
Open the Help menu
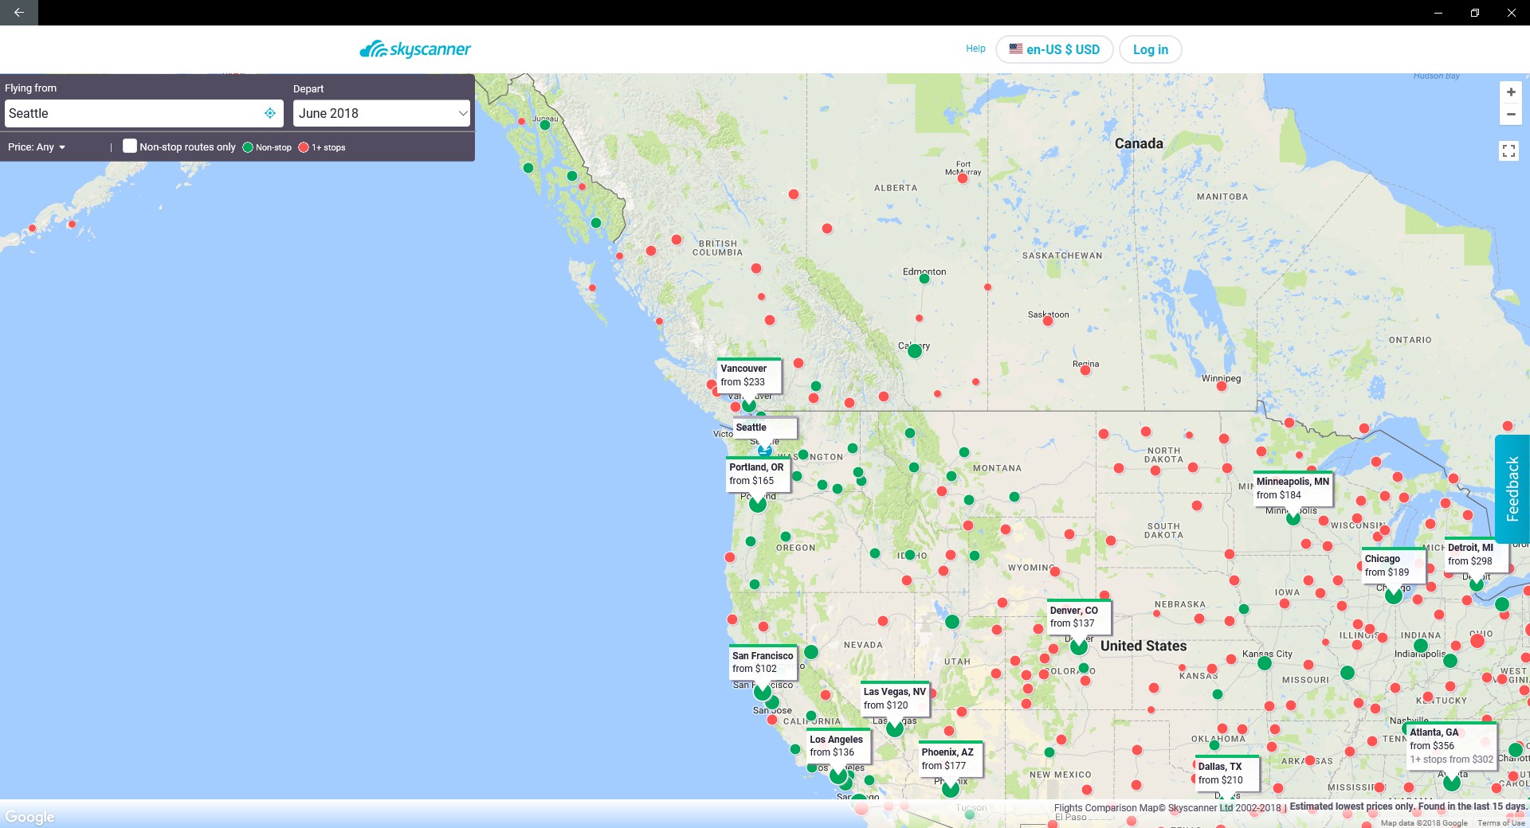tap(975, 49)
